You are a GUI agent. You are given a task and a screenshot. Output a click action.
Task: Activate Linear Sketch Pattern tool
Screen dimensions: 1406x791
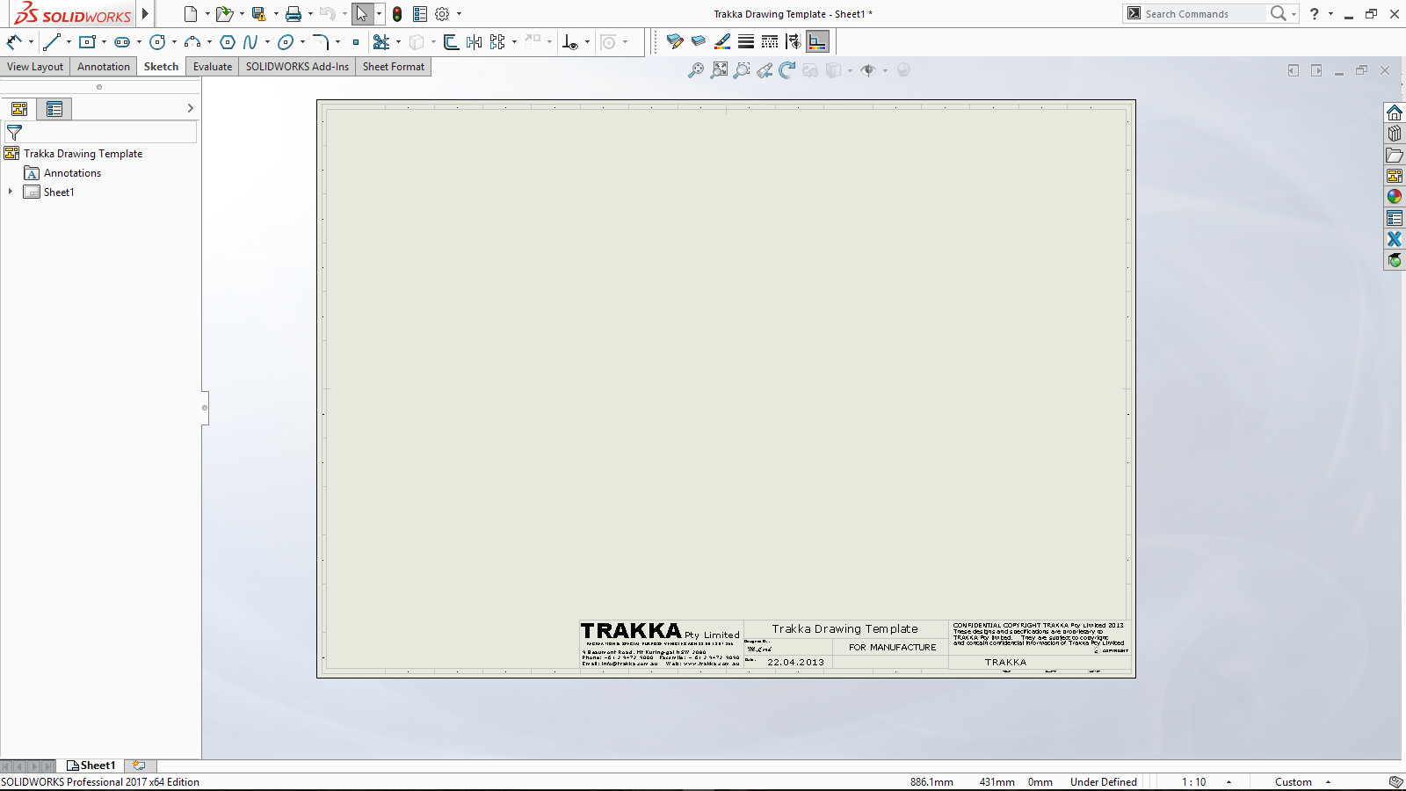pos(497,41)
